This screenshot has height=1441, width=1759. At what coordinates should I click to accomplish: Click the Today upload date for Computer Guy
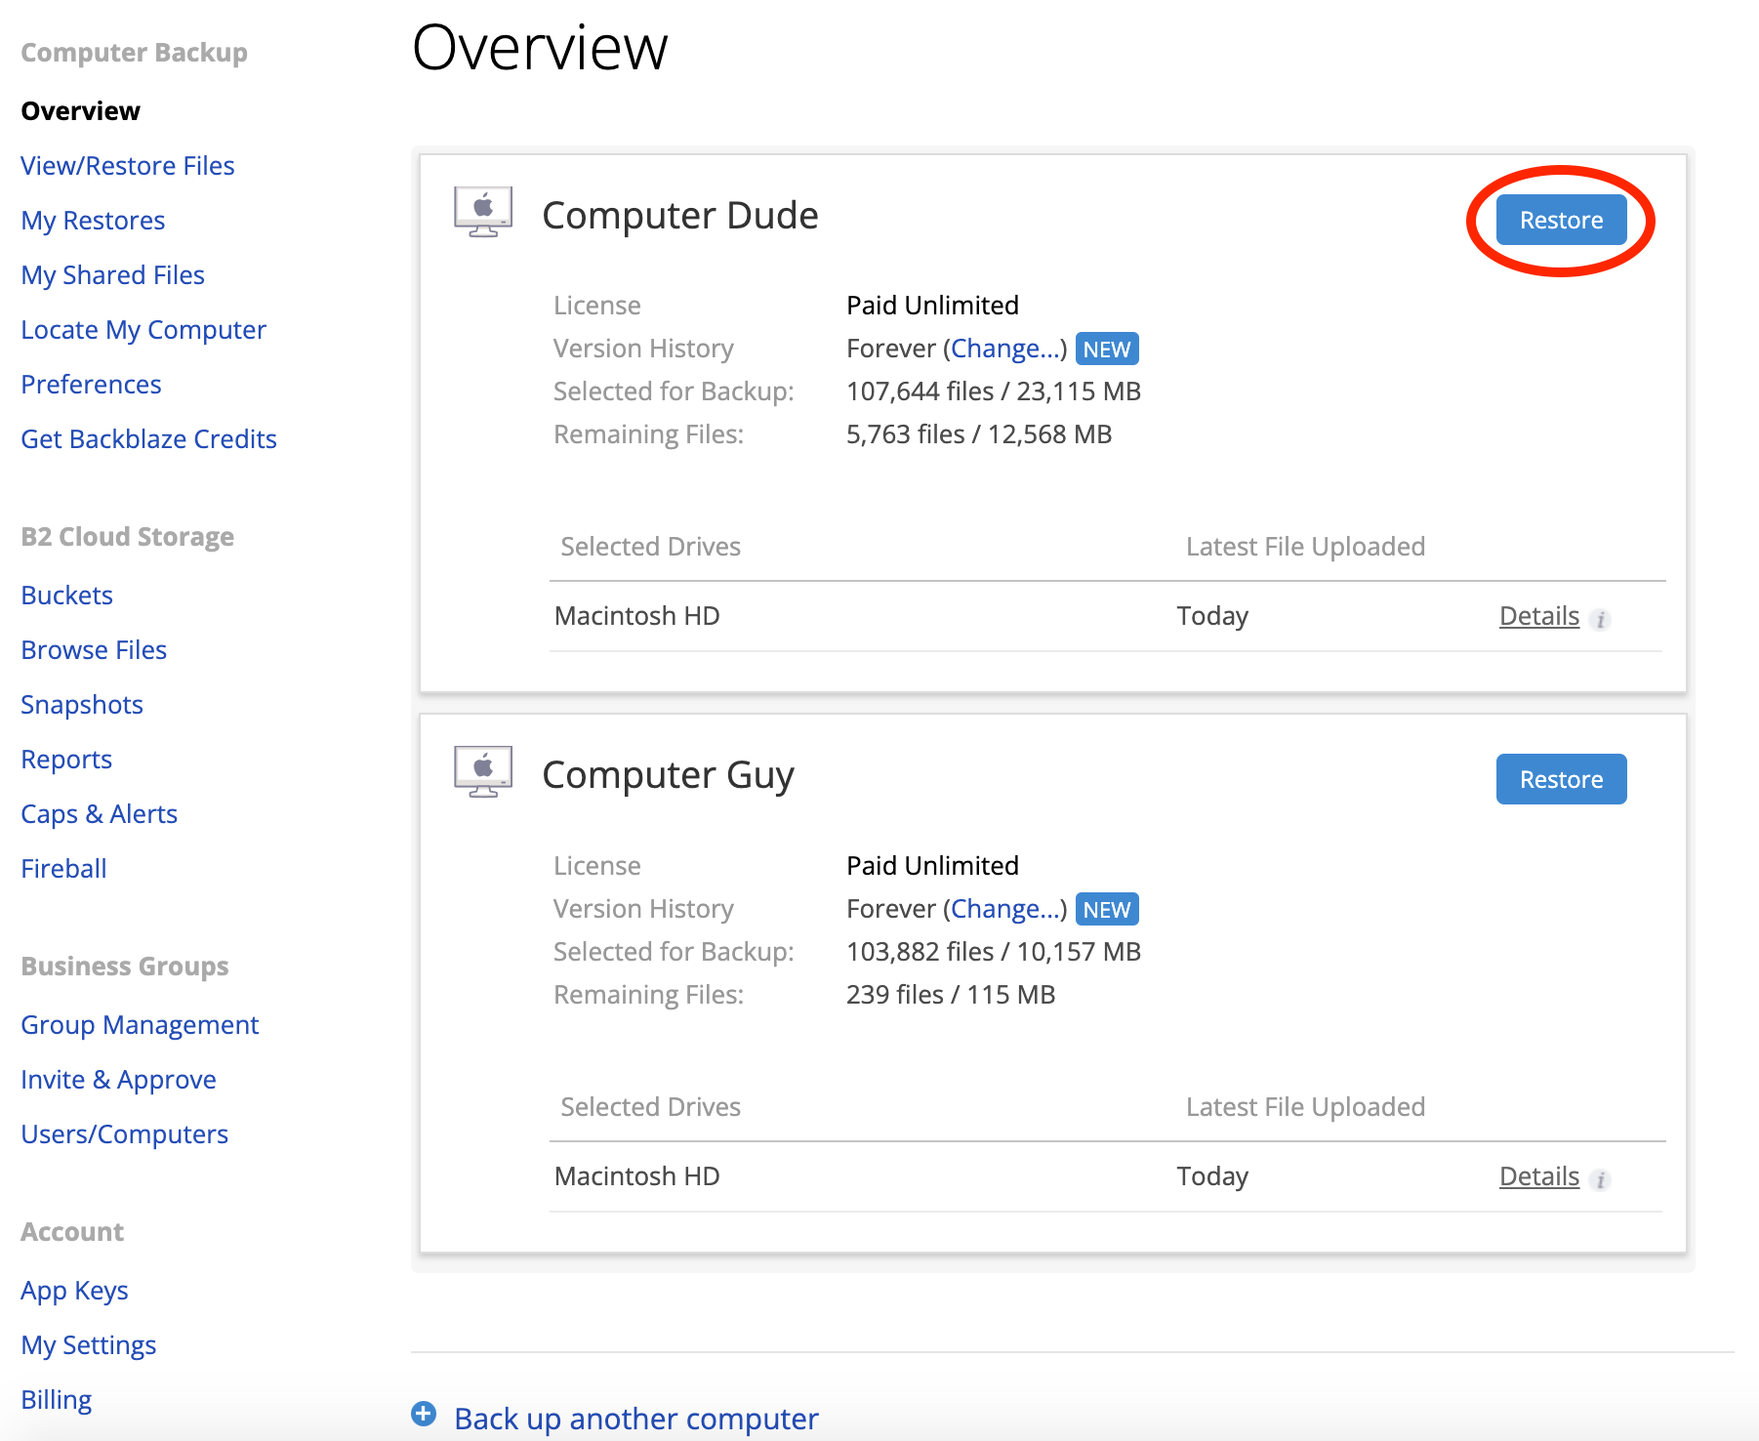coord(1212,1176)
